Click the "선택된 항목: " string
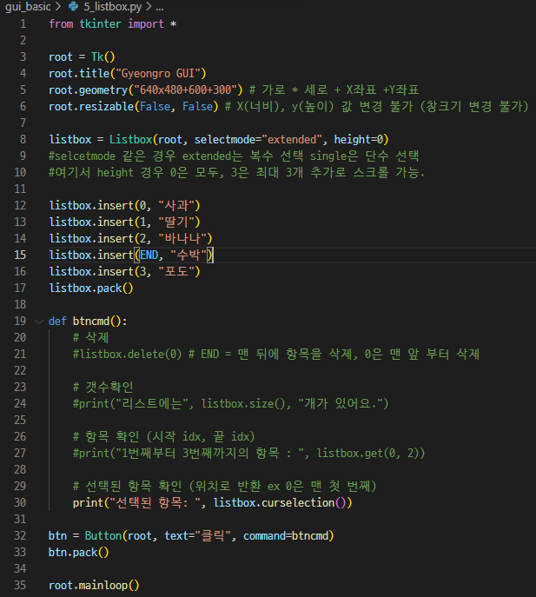This screenshot has width=536, height=597. [x=155, y=502]
